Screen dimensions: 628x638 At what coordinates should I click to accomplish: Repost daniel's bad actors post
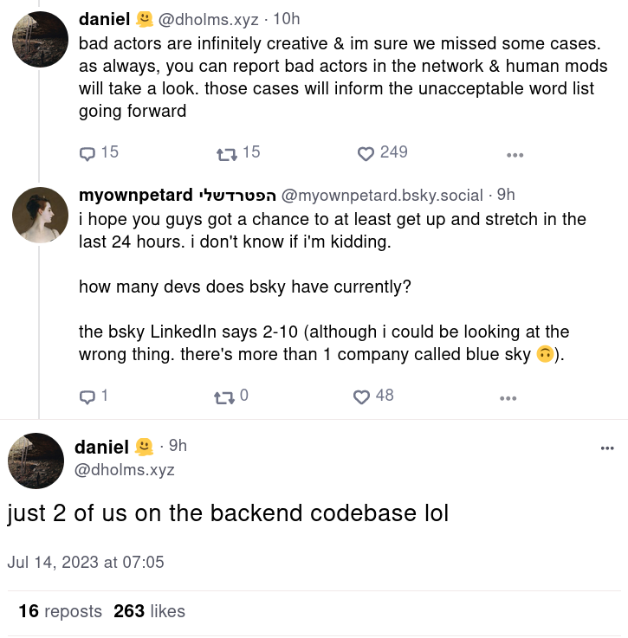[x=226, y=153]
